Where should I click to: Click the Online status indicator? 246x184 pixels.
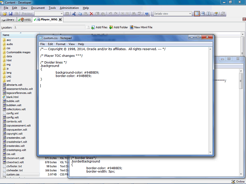(x=238, y=181)
